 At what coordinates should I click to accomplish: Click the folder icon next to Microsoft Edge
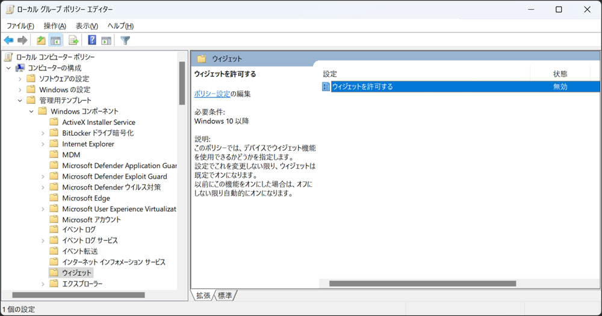click(x=54, y=198)
